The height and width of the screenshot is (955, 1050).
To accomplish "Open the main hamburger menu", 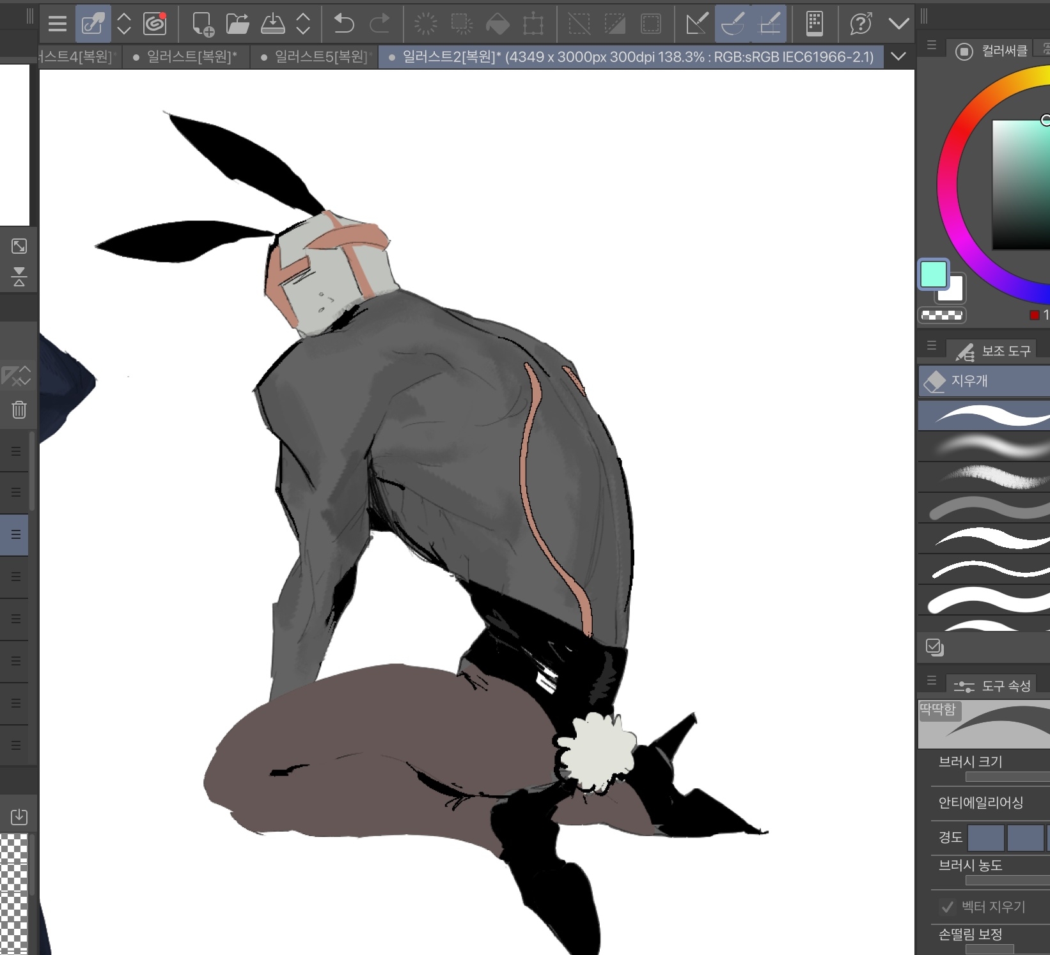I will tap(58, 24).
